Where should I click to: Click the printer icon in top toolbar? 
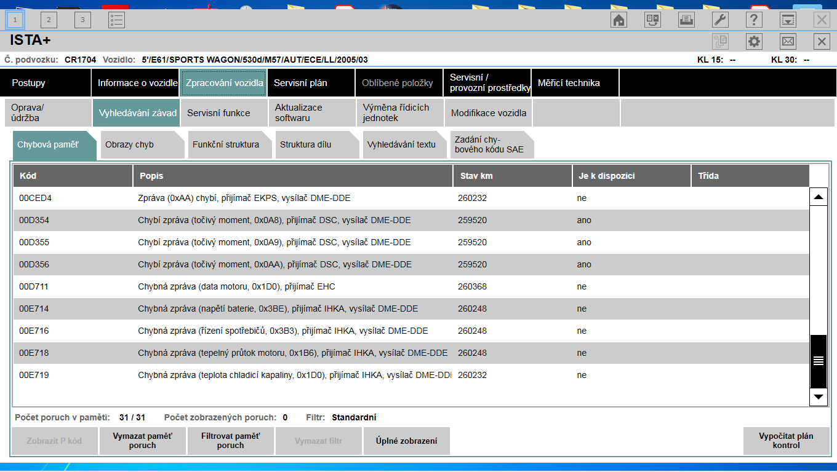click(686, 20)
